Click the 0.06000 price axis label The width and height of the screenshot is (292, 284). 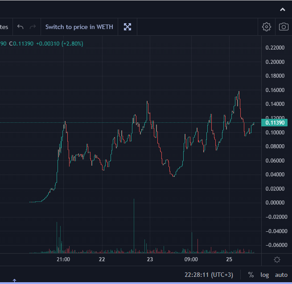(275, 161)
